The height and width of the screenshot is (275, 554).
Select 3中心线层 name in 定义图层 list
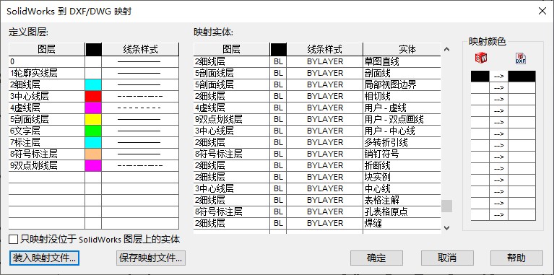[x=47, y=97]
